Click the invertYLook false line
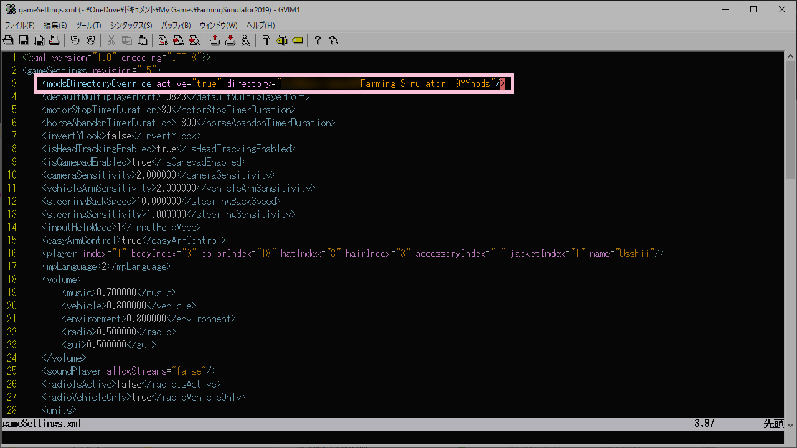The height and width of the screenshot is (448, 797). tap(121, 136)
